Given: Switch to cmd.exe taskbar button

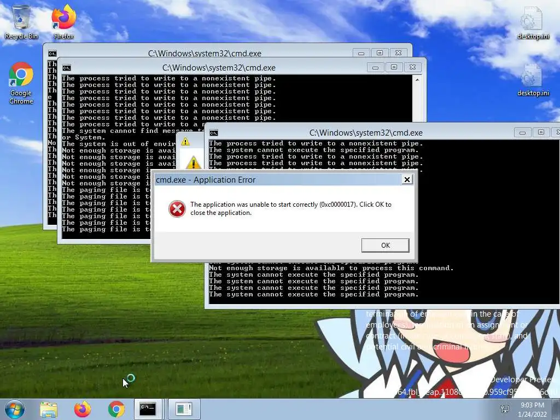Looking at the screenshot, I should pos(148,409).
